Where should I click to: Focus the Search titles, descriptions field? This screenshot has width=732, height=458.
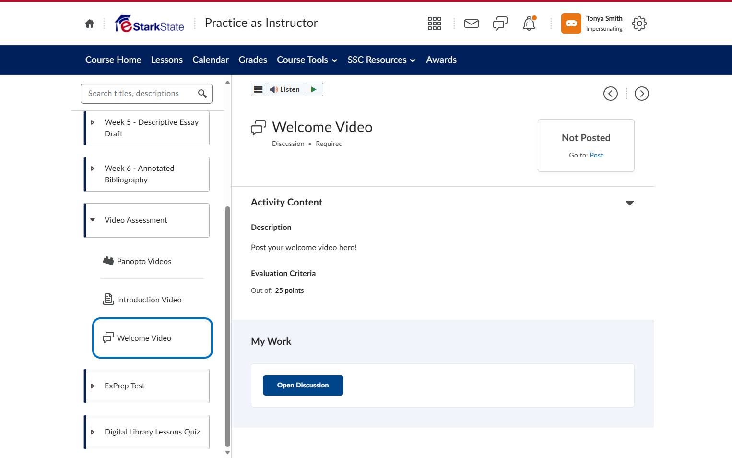coord(146,94)
